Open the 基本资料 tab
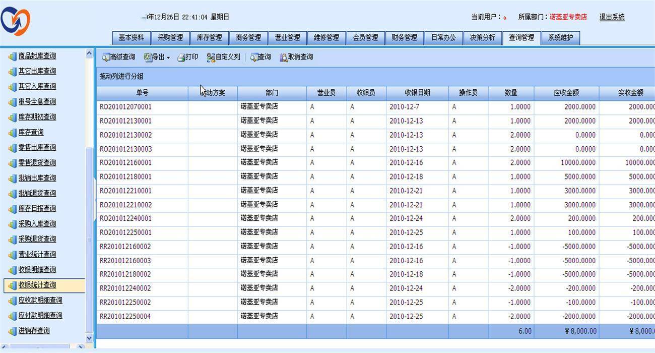The width and height of the screenshot is (655, 353). tap(131, 38)
